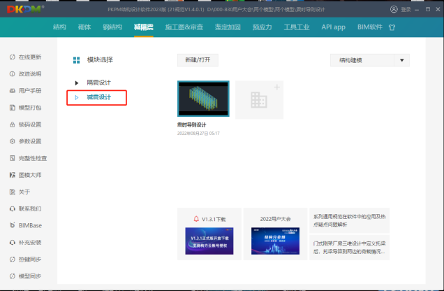Click the 用户手册 manual icon

tap(12, 91)
